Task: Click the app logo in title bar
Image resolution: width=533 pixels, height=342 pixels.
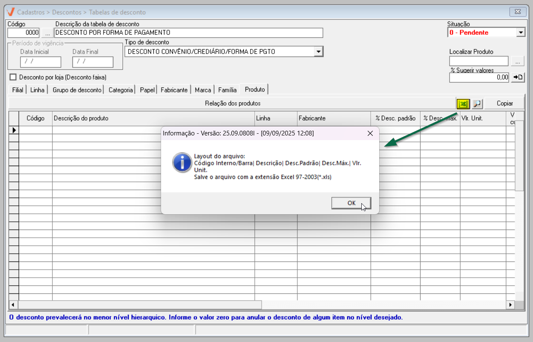Action: click(11, 12)
